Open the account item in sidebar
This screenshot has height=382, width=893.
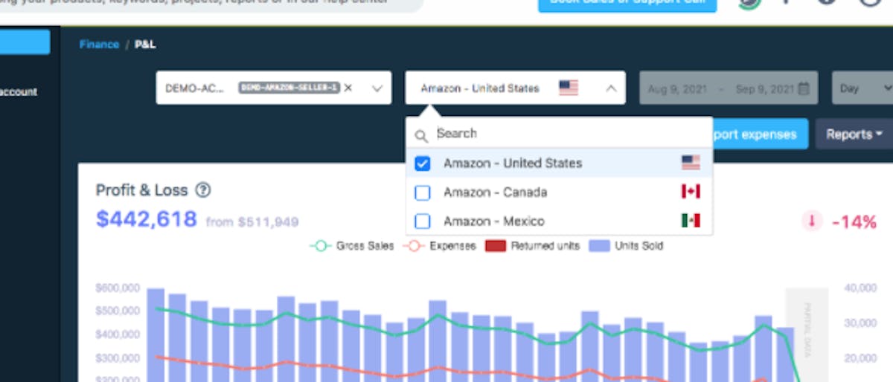pyautogui.click(x=19, y=92)
